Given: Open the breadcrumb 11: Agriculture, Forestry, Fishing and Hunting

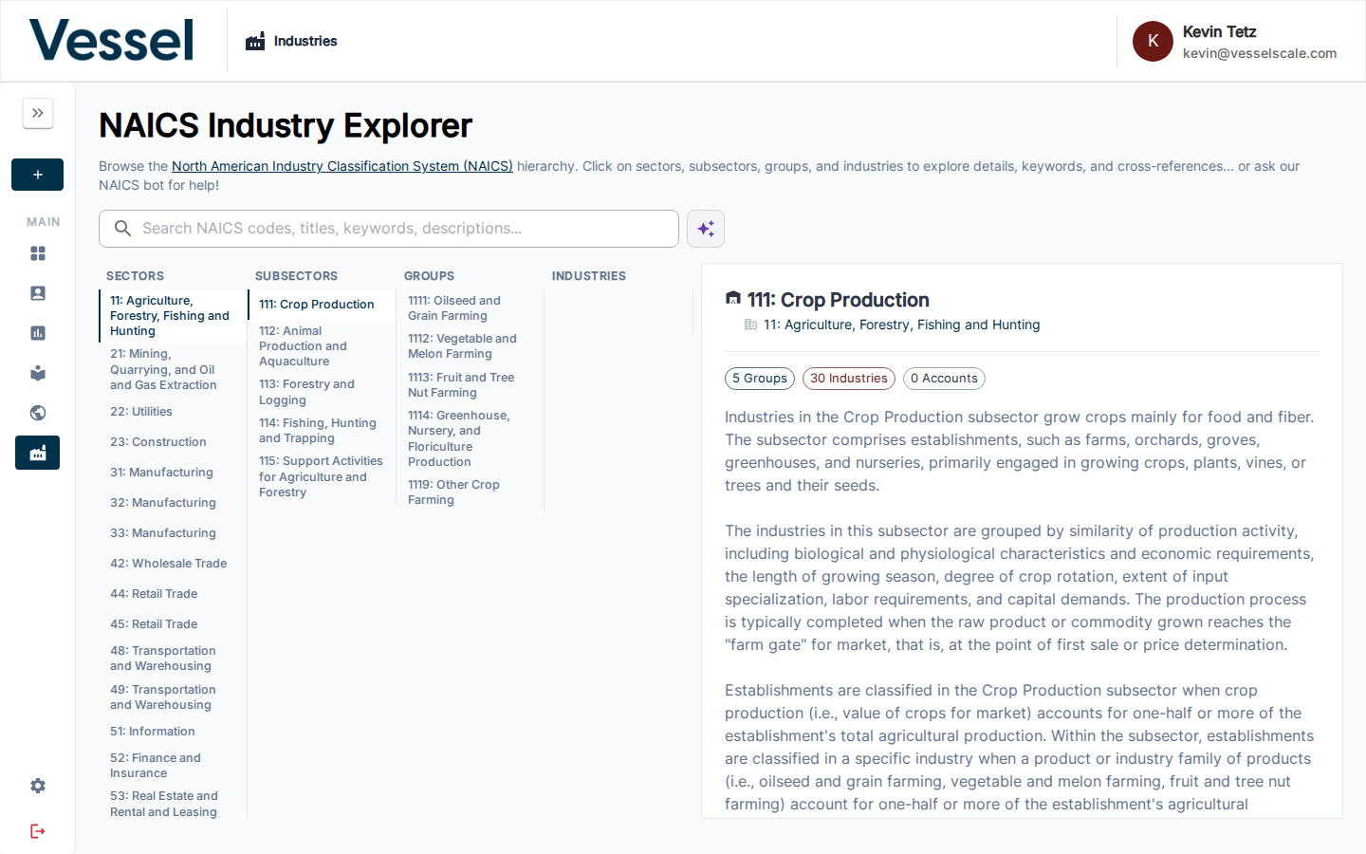Looking at the screenshot, I should pyautogui.click(x=901, y=325).
